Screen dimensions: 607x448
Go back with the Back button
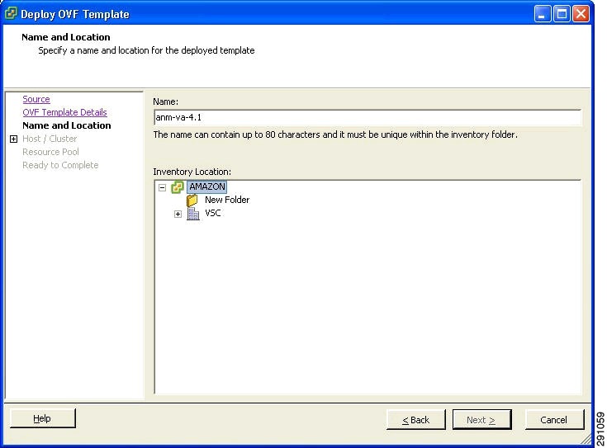[x=416, y=420]
